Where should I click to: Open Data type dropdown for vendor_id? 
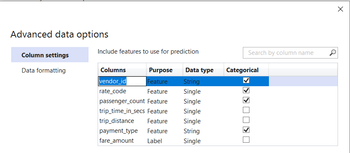(204, 82)
